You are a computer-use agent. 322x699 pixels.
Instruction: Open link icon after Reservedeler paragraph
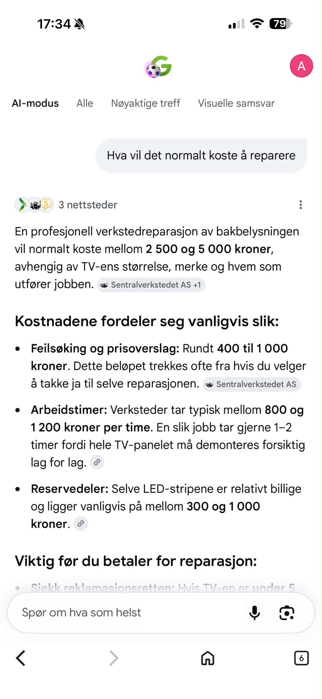click(81, 524)
